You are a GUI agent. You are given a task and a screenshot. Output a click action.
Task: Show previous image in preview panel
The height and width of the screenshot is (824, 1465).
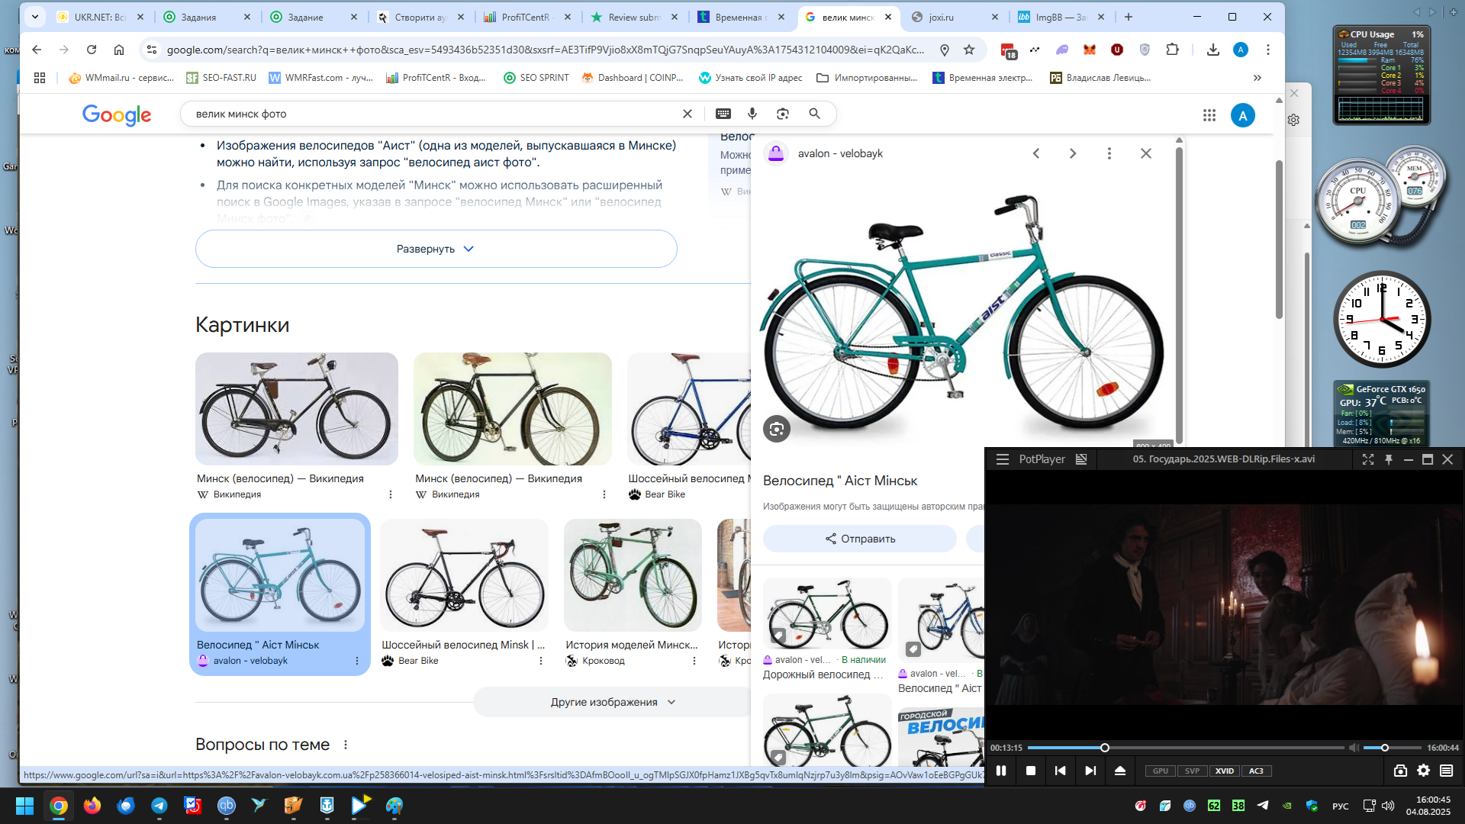tap(1036, 153)
